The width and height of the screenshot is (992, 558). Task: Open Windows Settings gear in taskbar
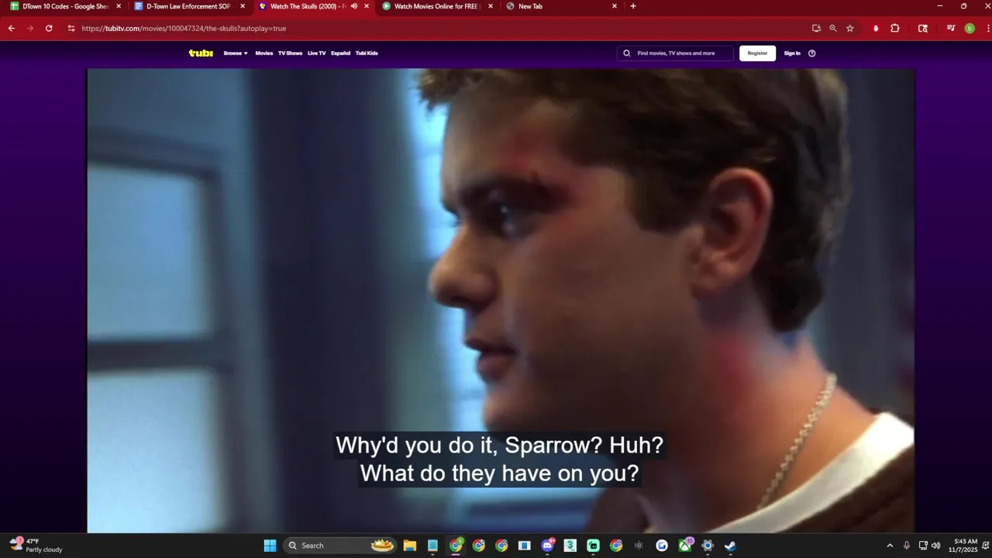(x=708, y=546)
